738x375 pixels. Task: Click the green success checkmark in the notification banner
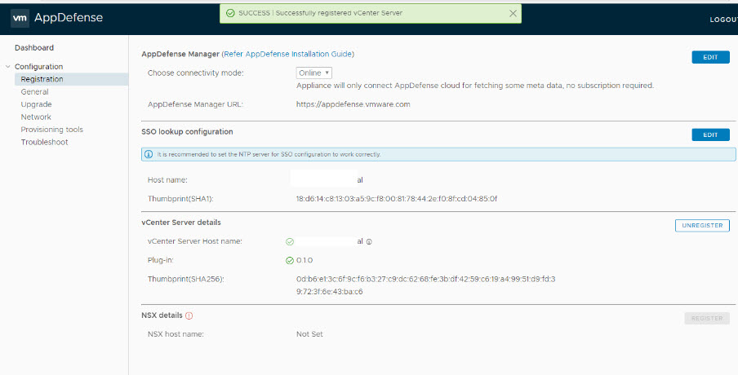click(230, 13)
